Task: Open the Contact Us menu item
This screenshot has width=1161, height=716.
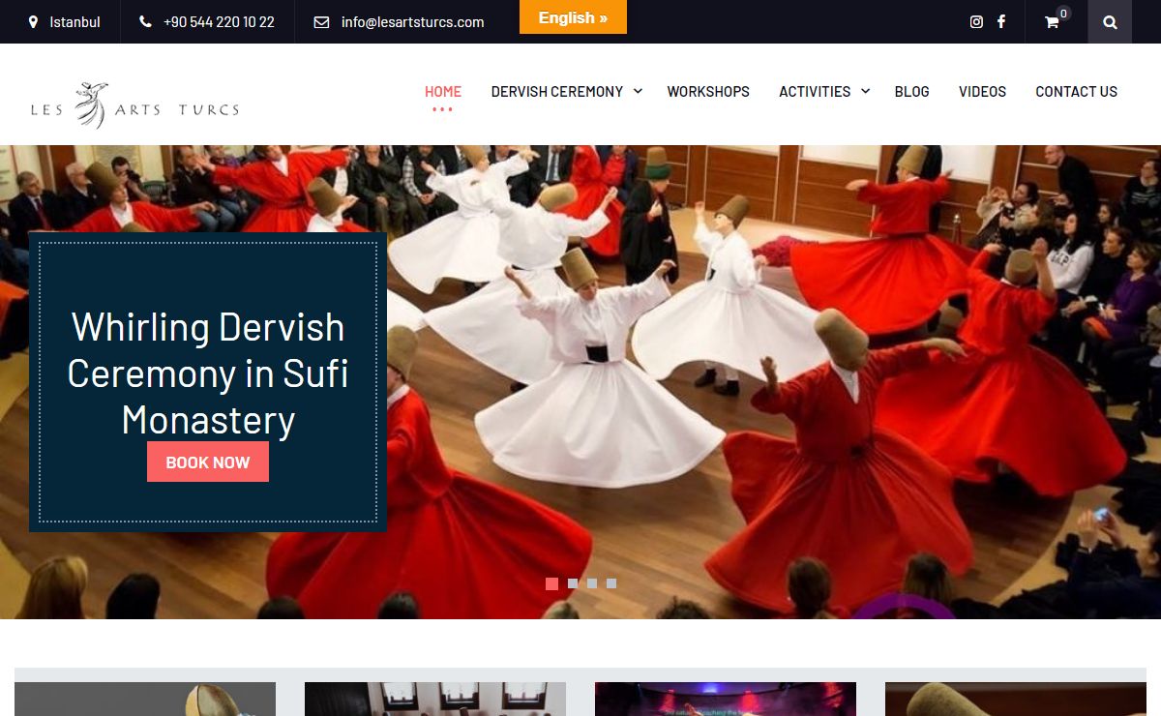Action: (1076, 91)
